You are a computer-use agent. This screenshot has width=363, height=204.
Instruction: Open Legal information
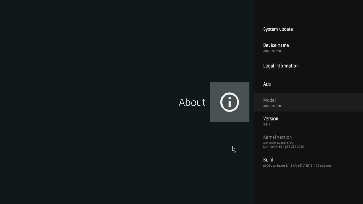click(281, 66)
